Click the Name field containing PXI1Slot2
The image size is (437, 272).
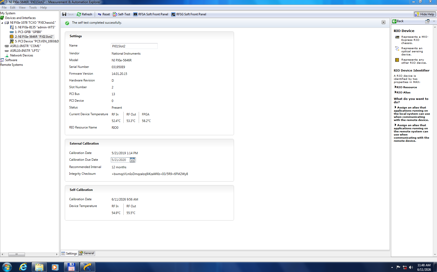pyautogui.click(x=134, y=46)
